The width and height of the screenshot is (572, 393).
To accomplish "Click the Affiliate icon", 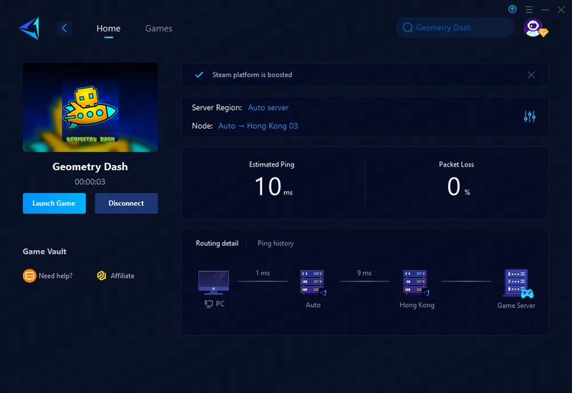I will [102, 276].
